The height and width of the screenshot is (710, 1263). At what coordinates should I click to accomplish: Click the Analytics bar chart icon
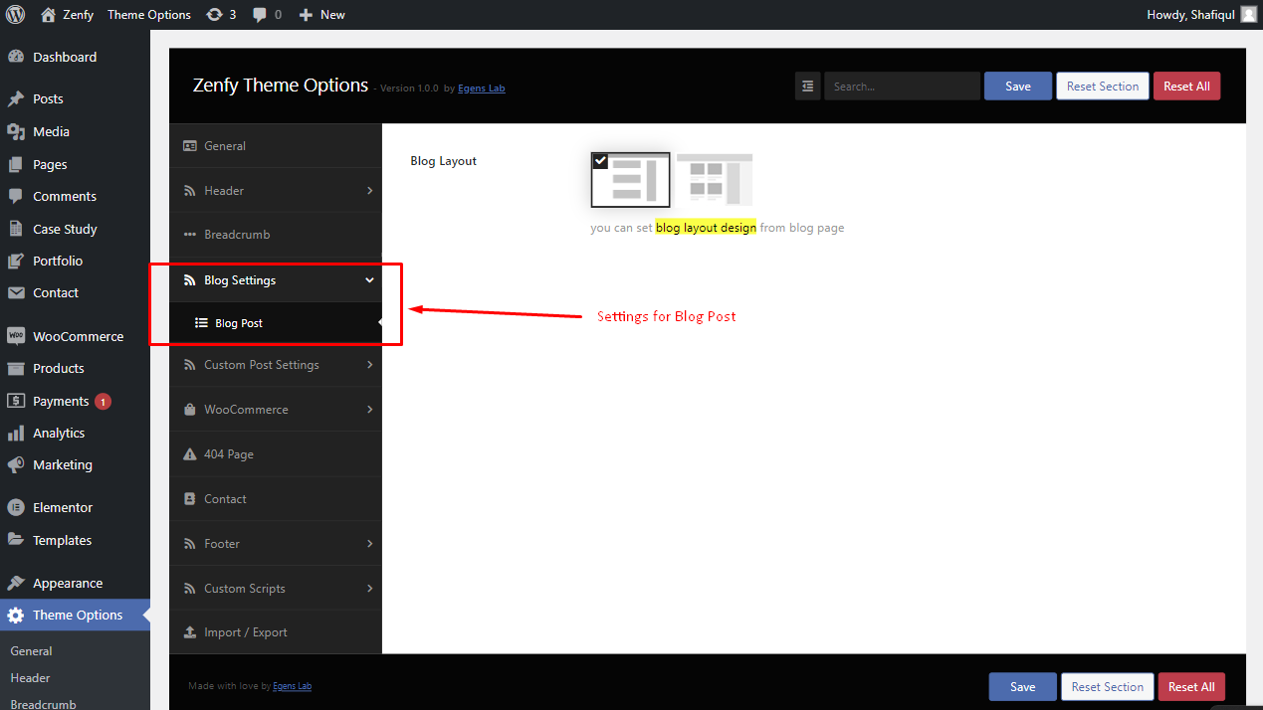(16, 433)
